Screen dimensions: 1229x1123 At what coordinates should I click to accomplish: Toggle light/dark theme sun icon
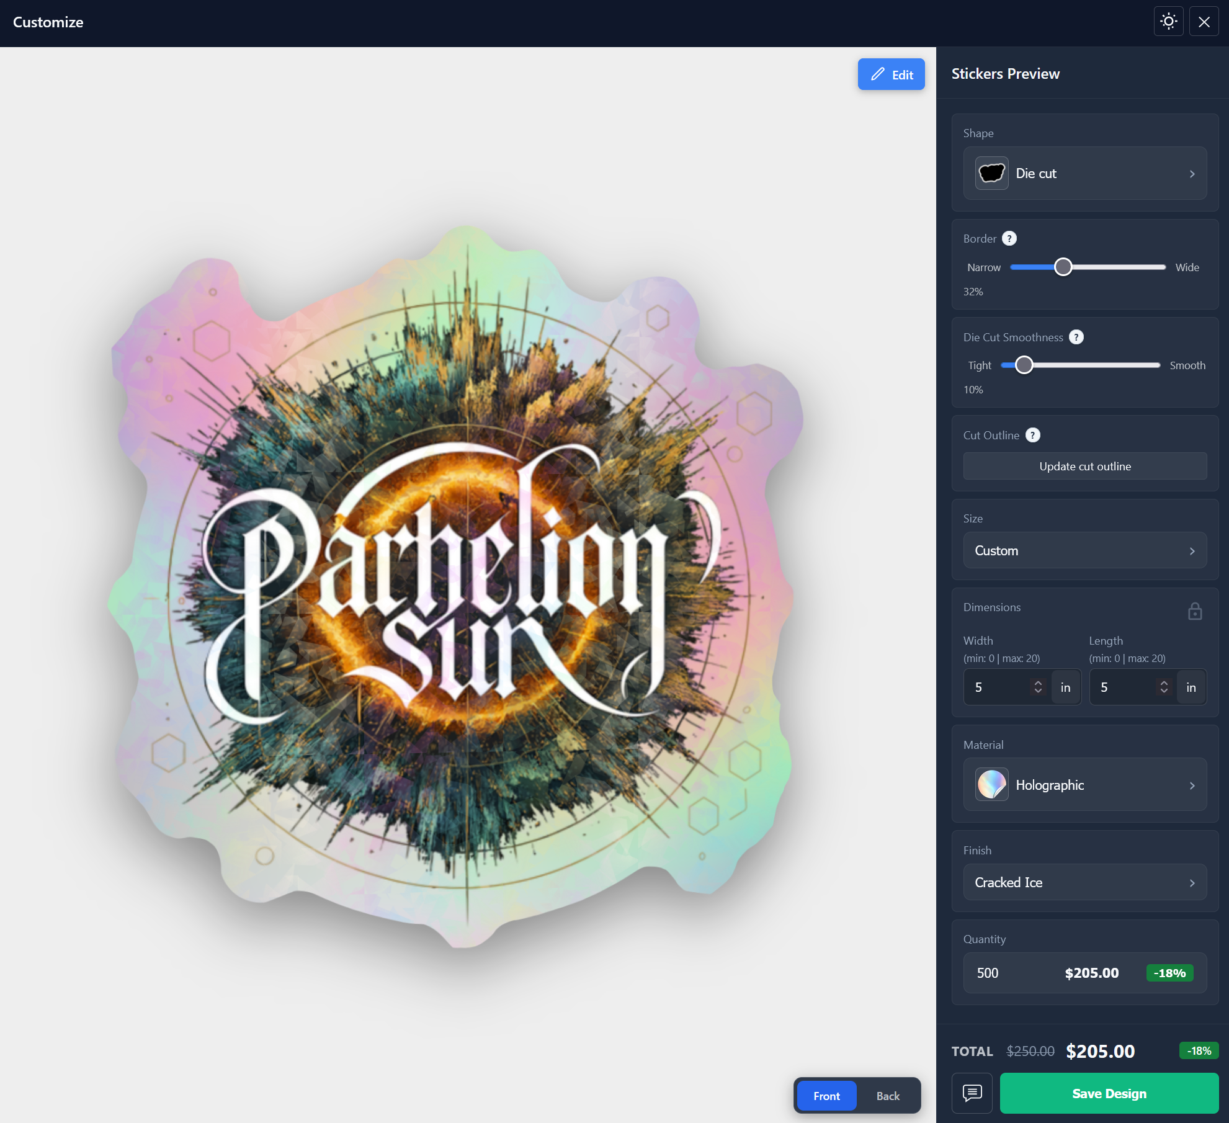(x=1168, y=22)
